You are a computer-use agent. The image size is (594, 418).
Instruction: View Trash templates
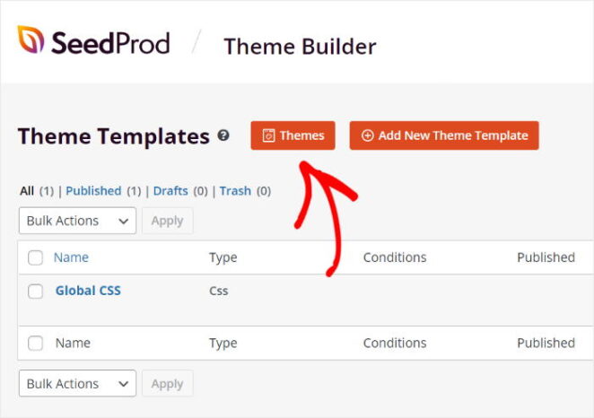tap(235, 191)
